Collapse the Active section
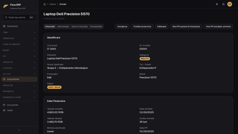The width and height of the screenshot is (238, 134). pos(19,74)
